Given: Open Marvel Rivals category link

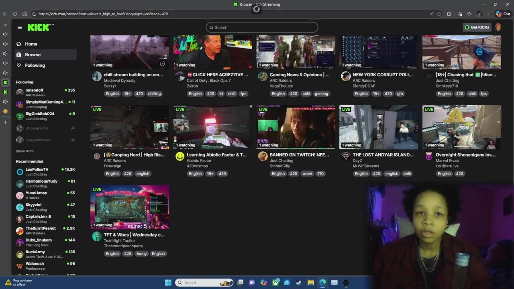Looking at the screenshot, I should (x=447, y=161).
